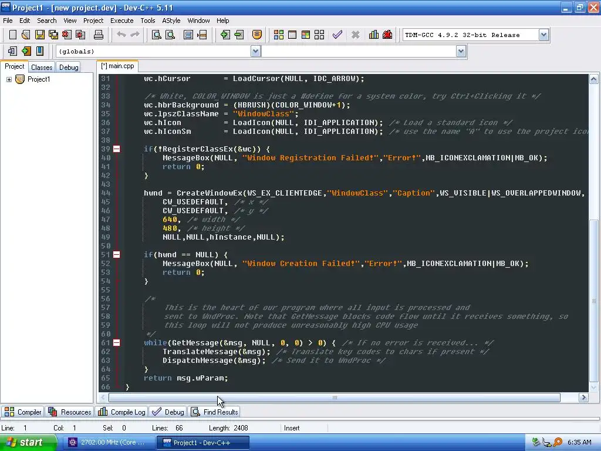Switch to Project1 - Dev-C++ taskbar button
Image resolution: width=601 pixels, height=451 pixels.
202,443
